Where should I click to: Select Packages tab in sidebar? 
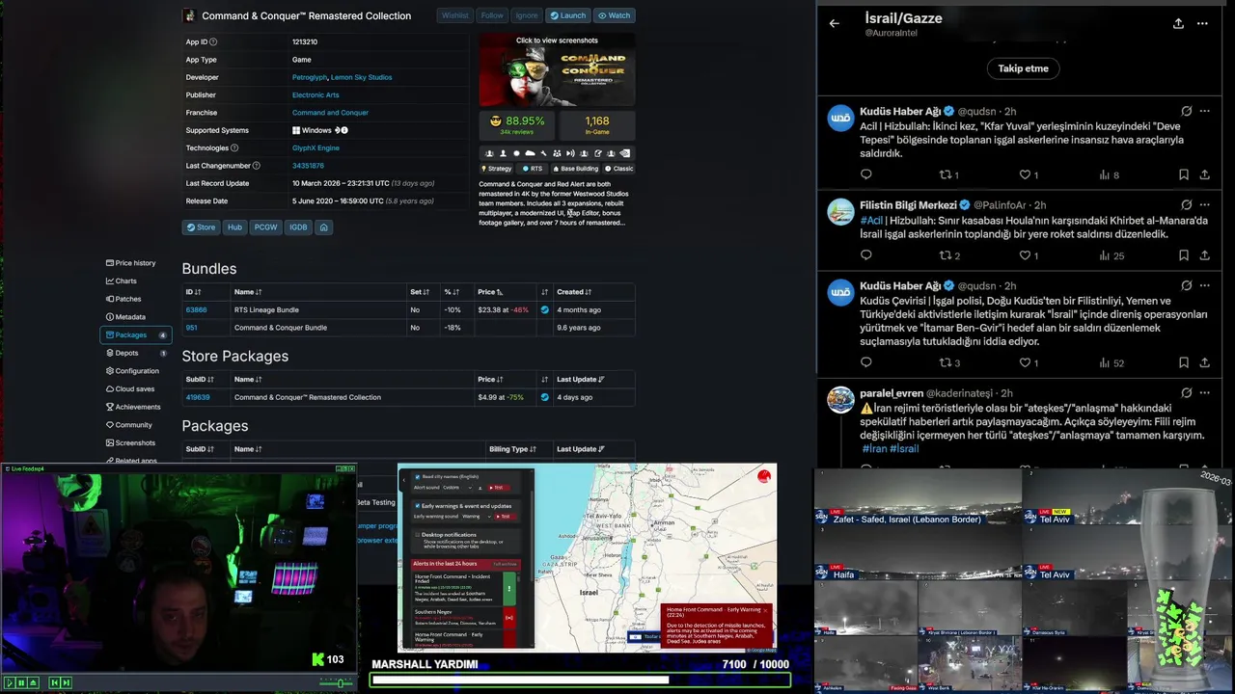[x=136, y=334]
